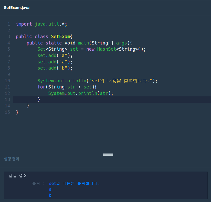Click the import java.util.*; line
This screenshot has width=211, height=202.
coord(41,24)
